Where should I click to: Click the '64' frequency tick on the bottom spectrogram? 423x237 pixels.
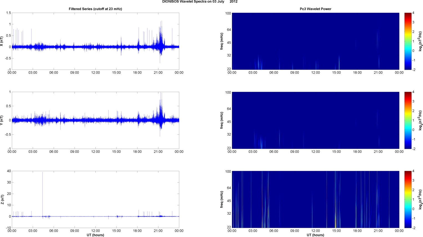(229, 188)
